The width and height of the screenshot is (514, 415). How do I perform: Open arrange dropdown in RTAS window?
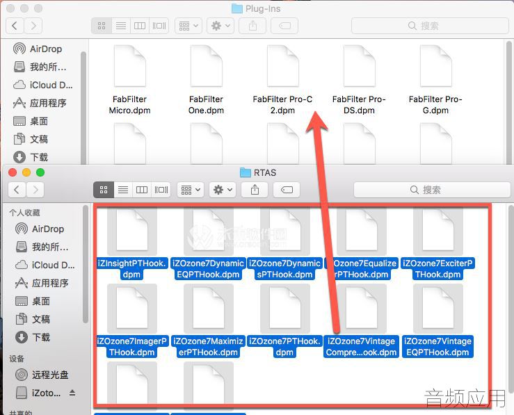(191, 190)
